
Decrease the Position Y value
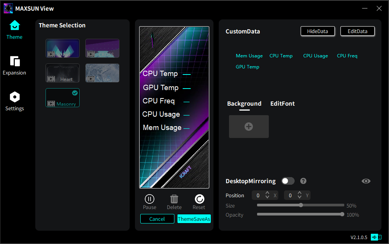point(300,197)
